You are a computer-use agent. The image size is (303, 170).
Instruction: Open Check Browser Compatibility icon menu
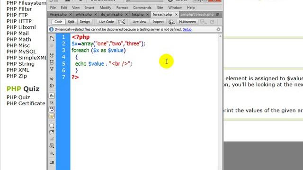click(122, 22)
